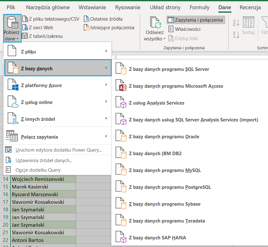Open Ustawienia źródeł danych
Viewport: 268px width, 247px height.
coord(44,161)
